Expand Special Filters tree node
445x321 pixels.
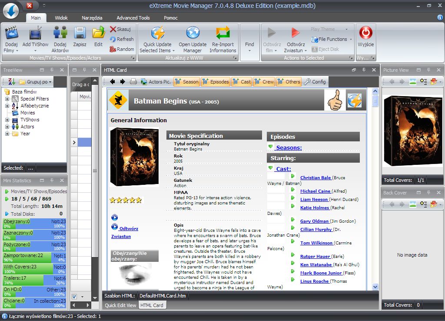pos(7,99)
